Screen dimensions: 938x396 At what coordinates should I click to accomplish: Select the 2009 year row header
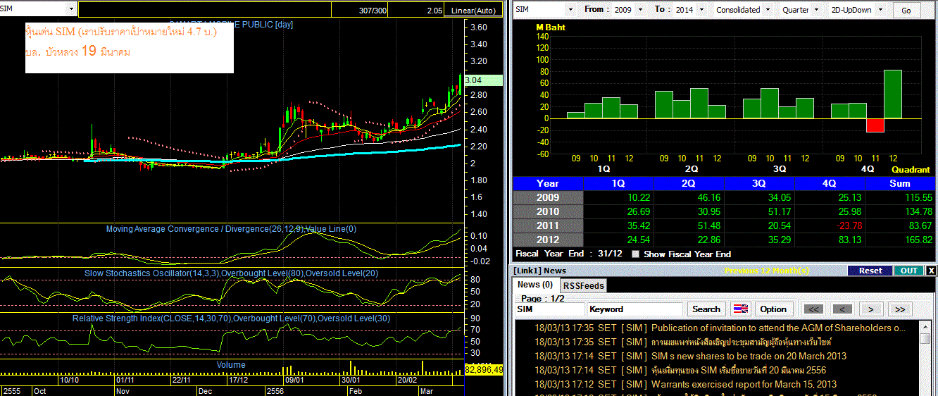548,197
